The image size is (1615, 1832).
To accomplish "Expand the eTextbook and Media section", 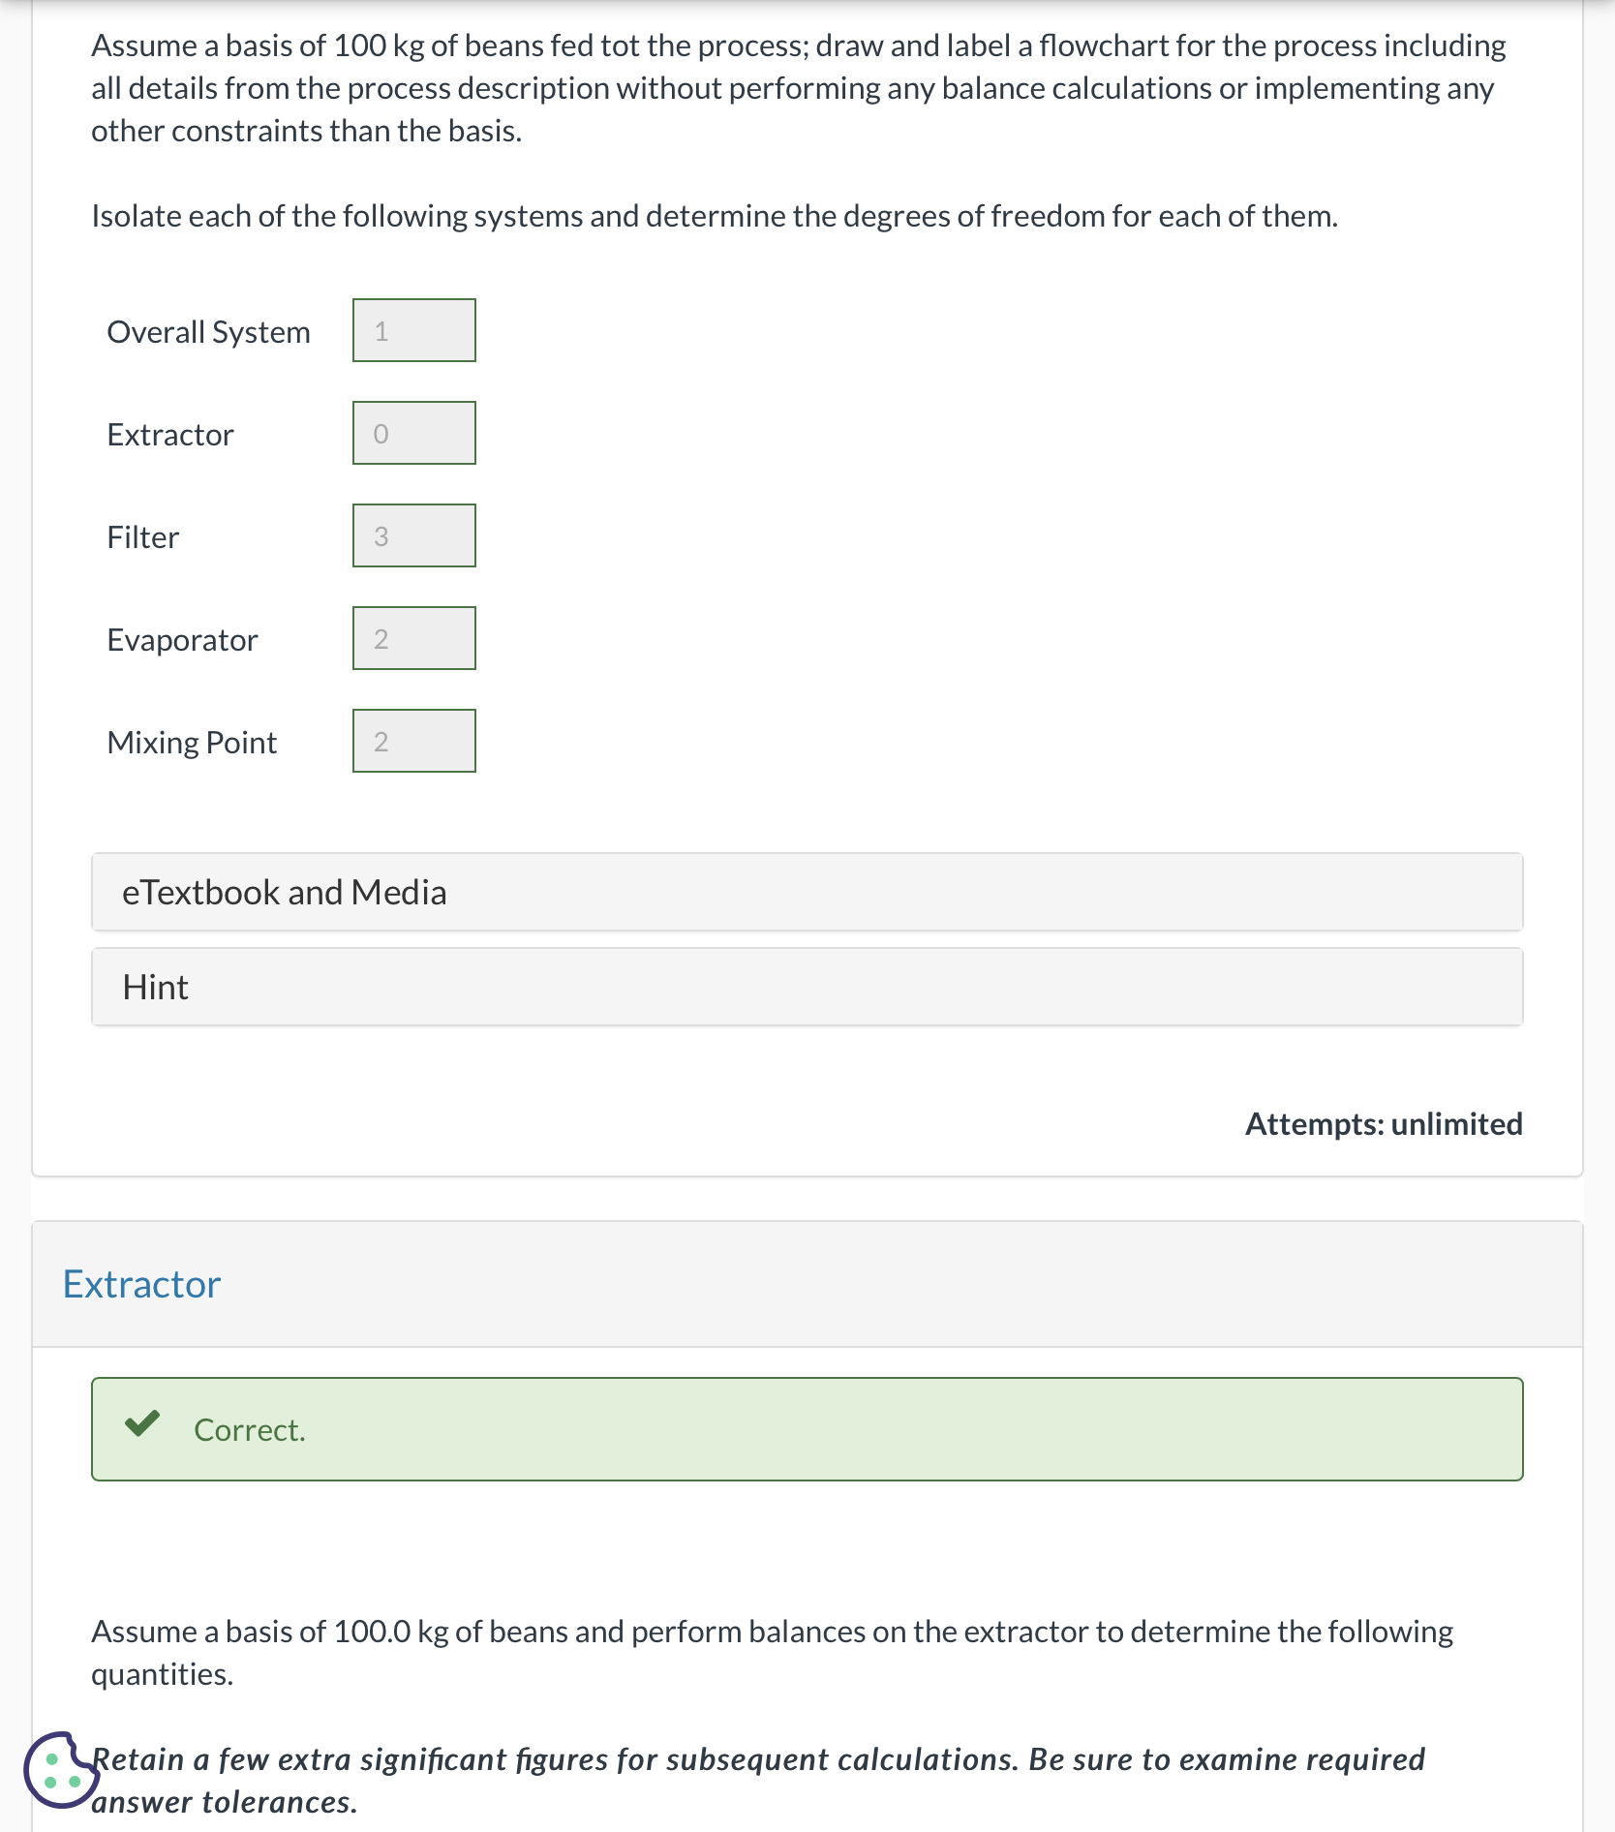I will tap(807, 892).
